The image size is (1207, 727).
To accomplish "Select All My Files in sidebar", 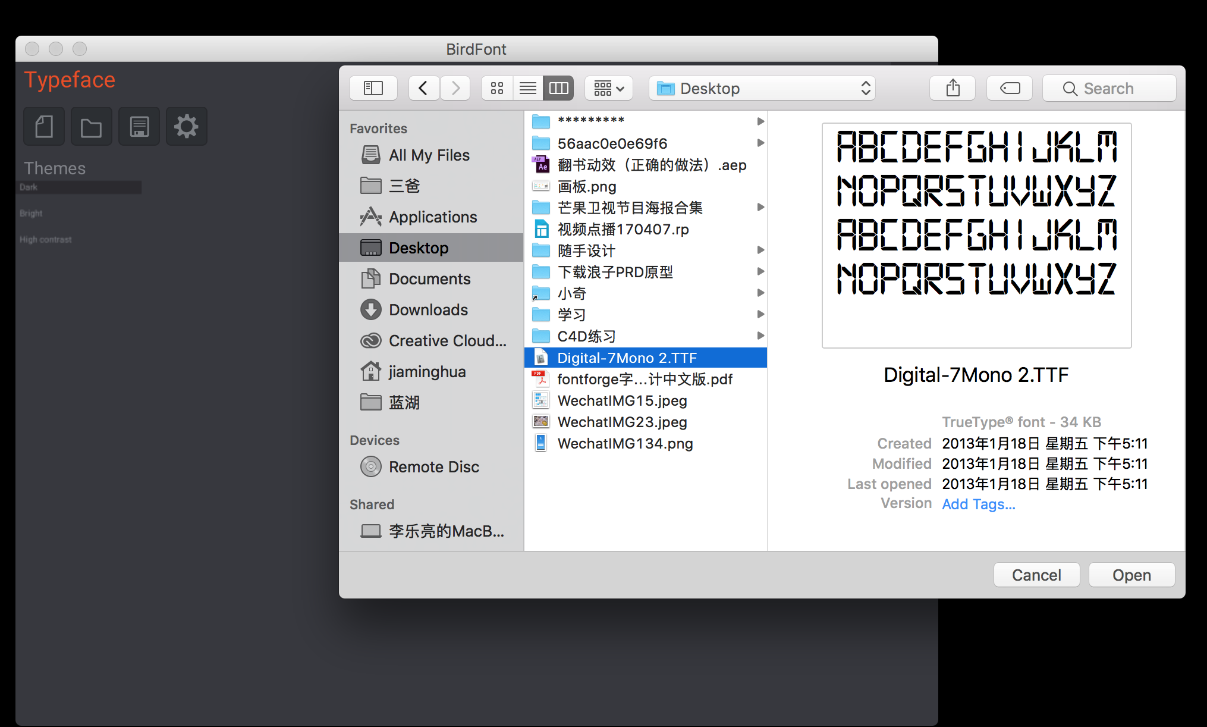I will coord(431,155).
